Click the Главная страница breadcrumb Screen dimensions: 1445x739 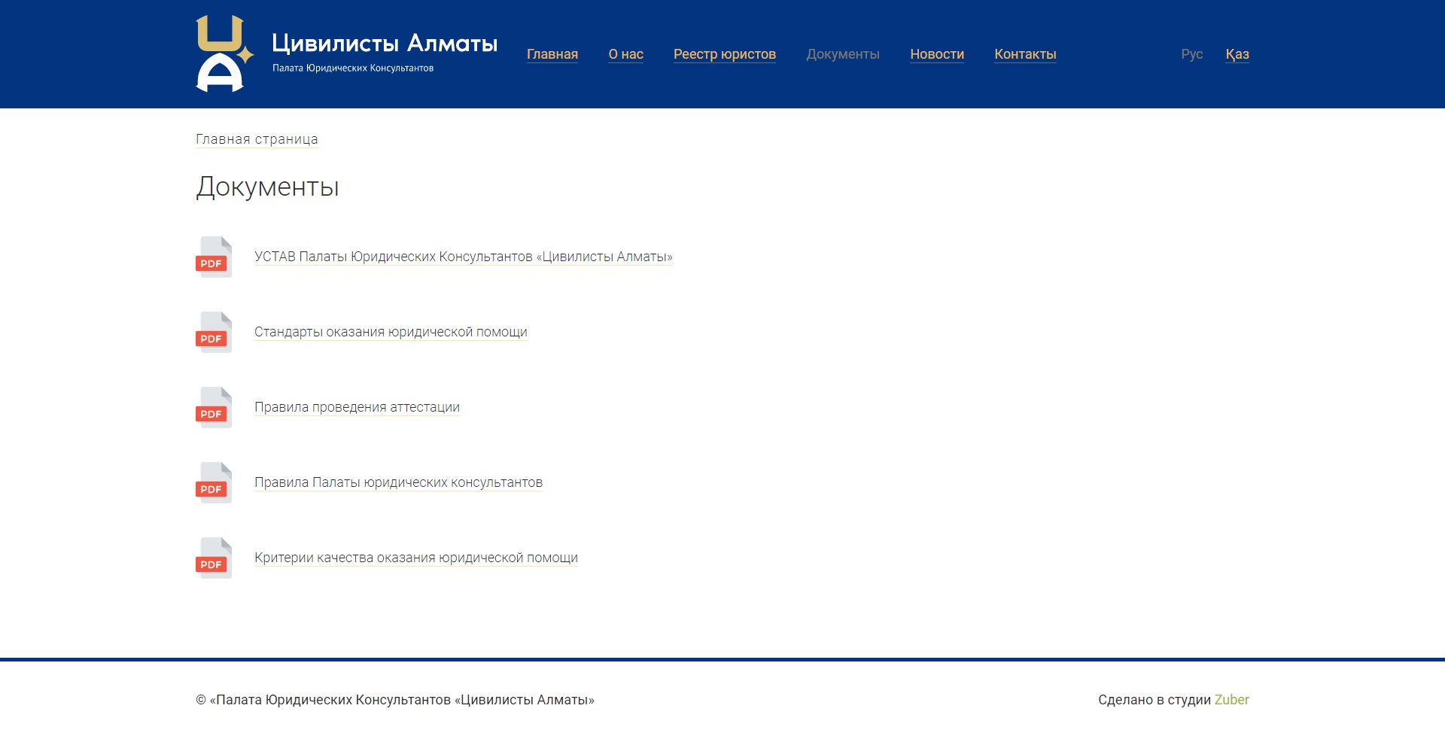(x=257, y=139)
